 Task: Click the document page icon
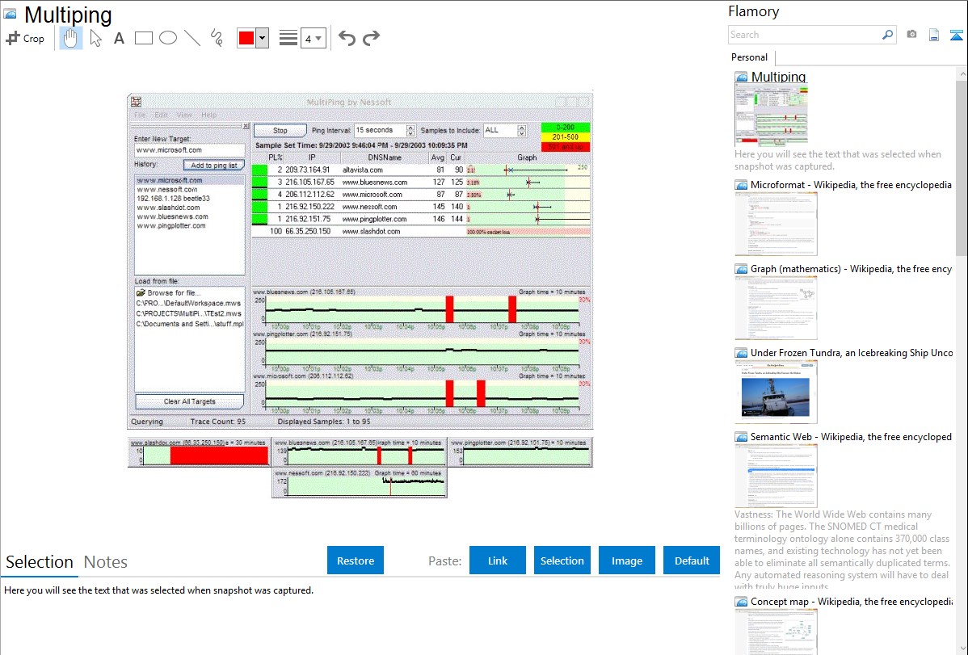pos(934,36)
